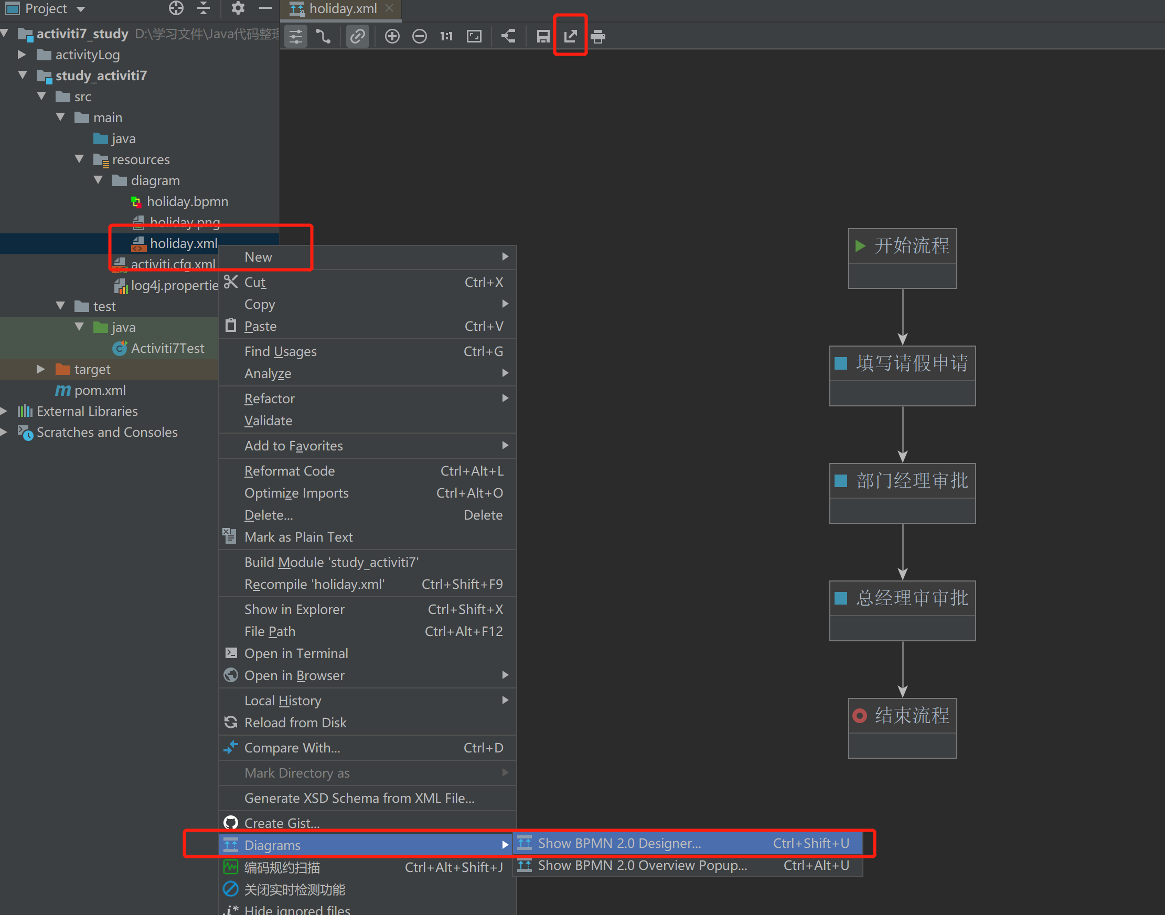Toggle the link icon in diagram toolbar
This screenshot has width=1165, height=915.
[x=357, y=36]
